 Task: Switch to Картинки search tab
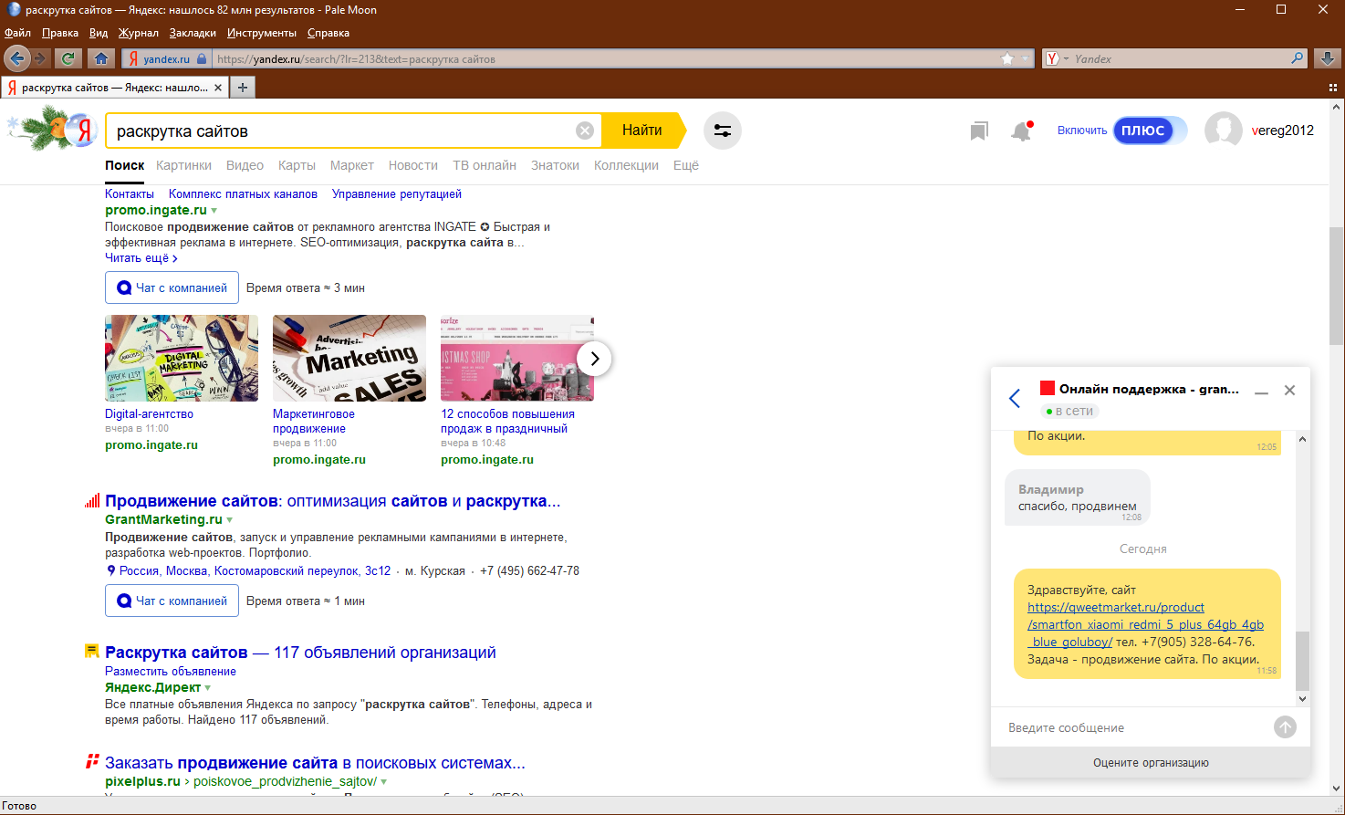point(183,165)
